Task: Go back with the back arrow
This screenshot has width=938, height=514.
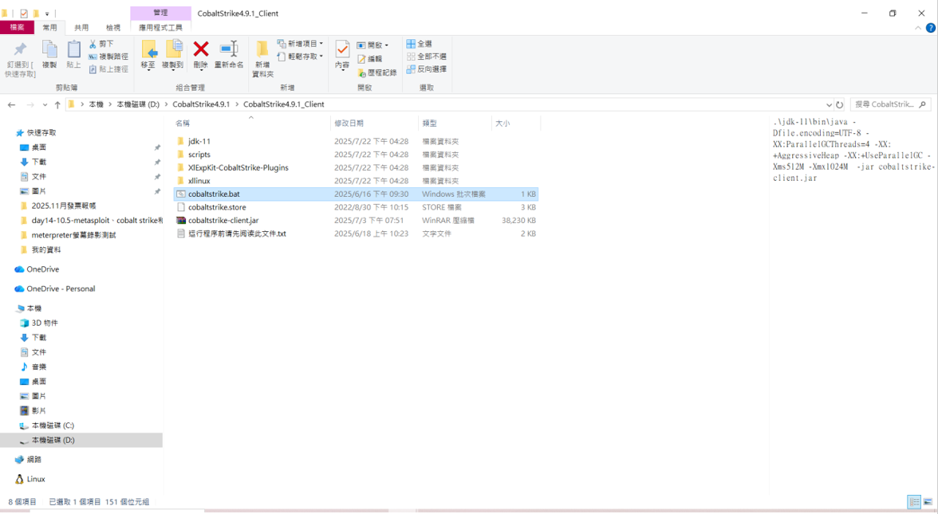Action: (x=11, y=104)
